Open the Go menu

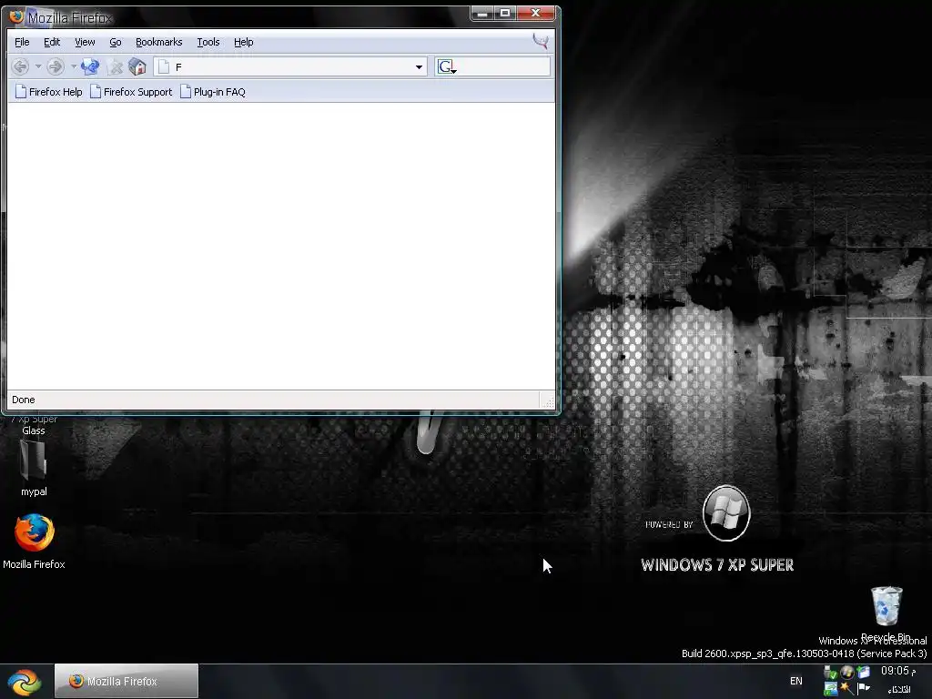(x=116, y=42)
